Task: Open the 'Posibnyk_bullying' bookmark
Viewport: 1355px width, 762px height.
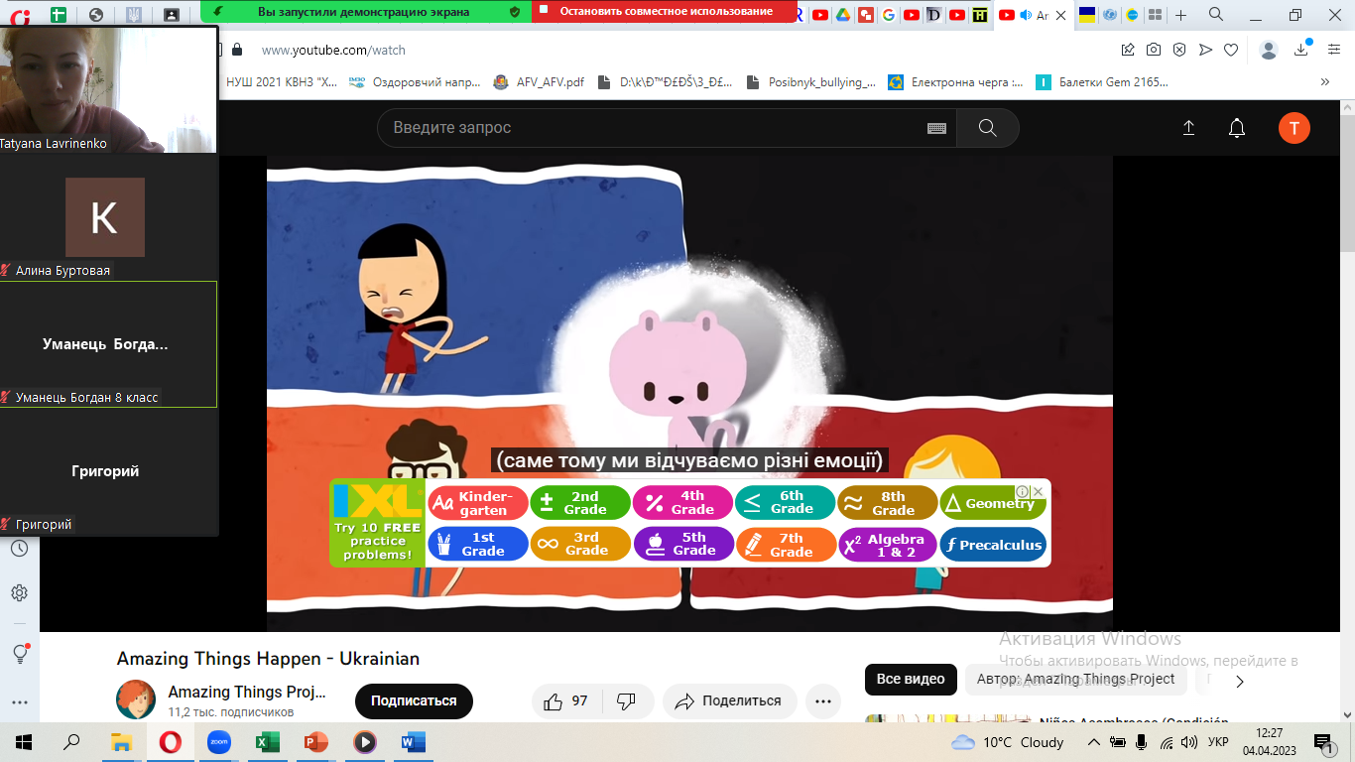Action: [811, 82]
